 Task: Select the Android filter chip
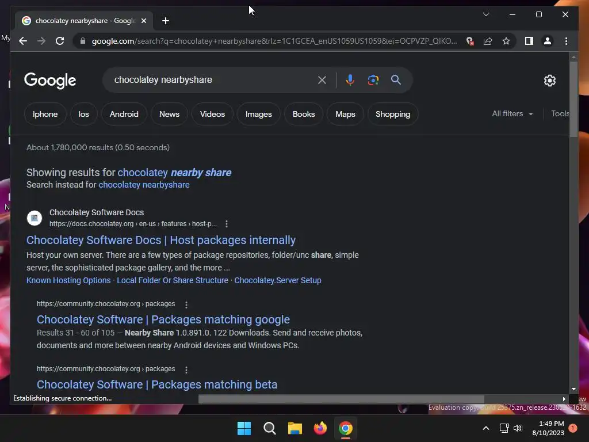click(124, 115)
